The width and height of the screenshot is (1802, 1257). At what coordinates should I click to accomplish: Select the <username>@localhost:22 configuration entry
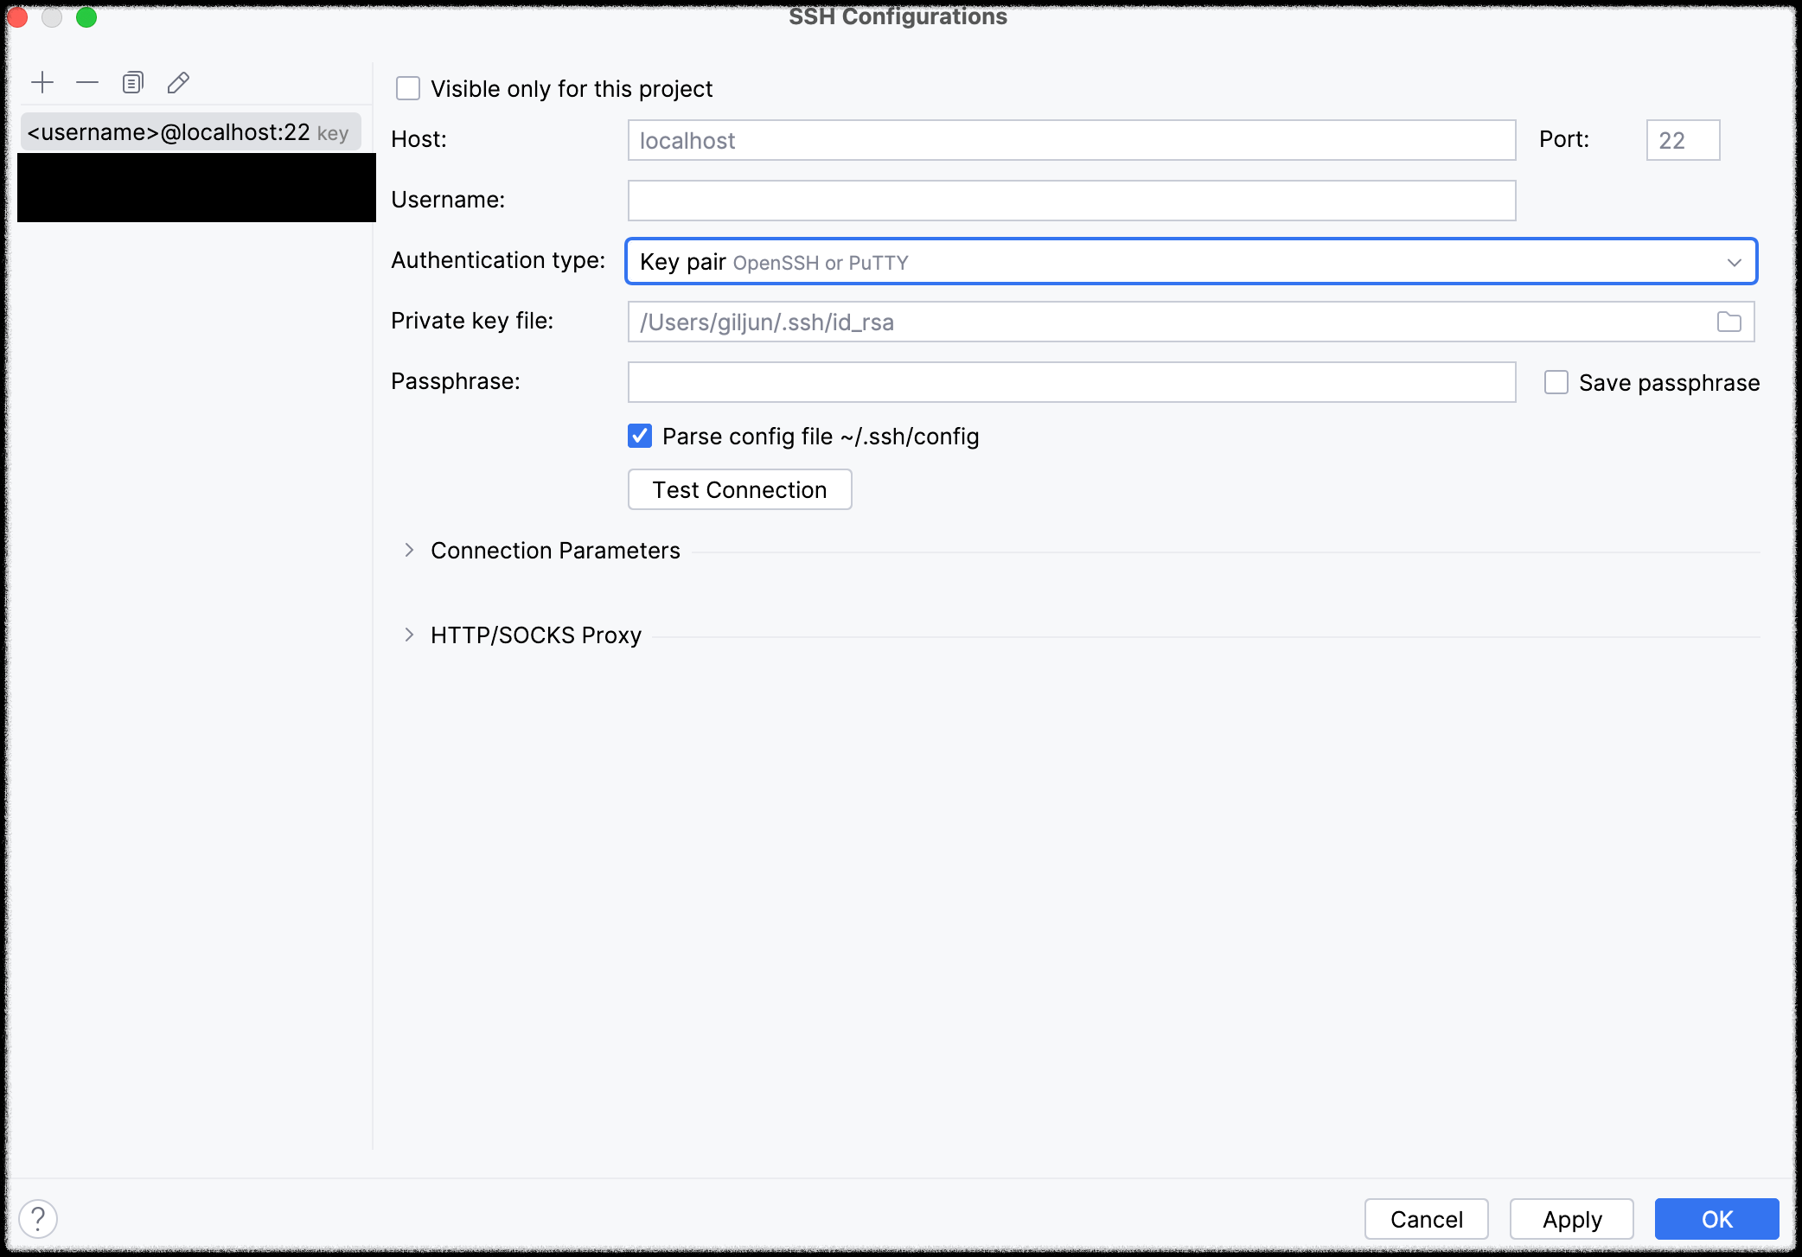[189, 132]
